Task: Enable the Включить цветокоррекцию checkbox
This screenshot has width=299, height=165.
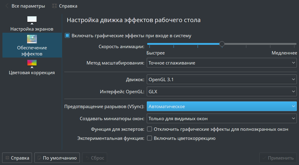Action: pyautogui.click(x=149, y=138)
